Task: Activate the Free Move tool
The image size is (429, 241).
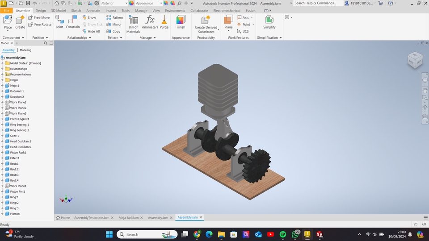Action: click(39, 17)
